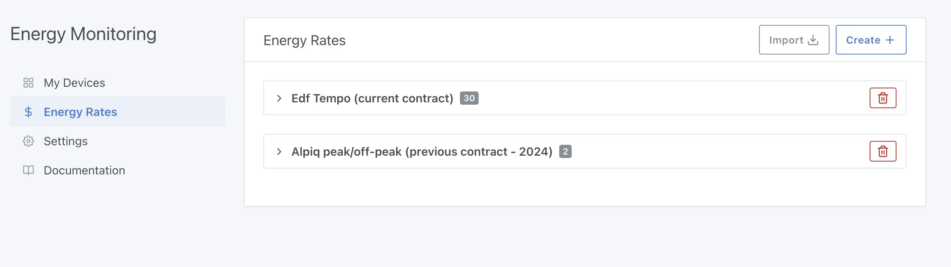Click the 30 badge on Edf Tempo
Viewport: 951px width, 267px height.
469,98
